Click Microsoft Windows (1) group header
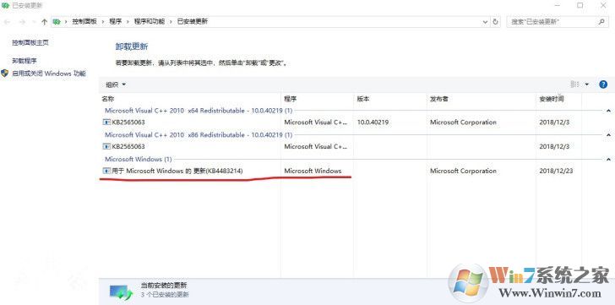 pyautogui.click(x=138, y=159)
